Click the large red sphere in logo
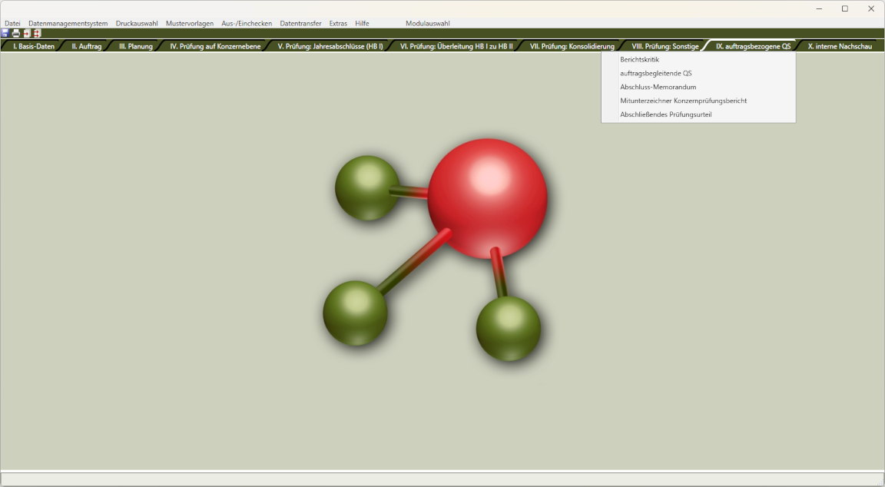Screen dimensions: 885x487 [x=487, y=197]
